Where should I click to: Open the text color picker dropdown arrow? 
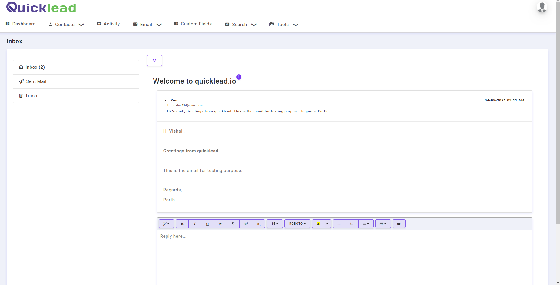click(x=328, y=224)
